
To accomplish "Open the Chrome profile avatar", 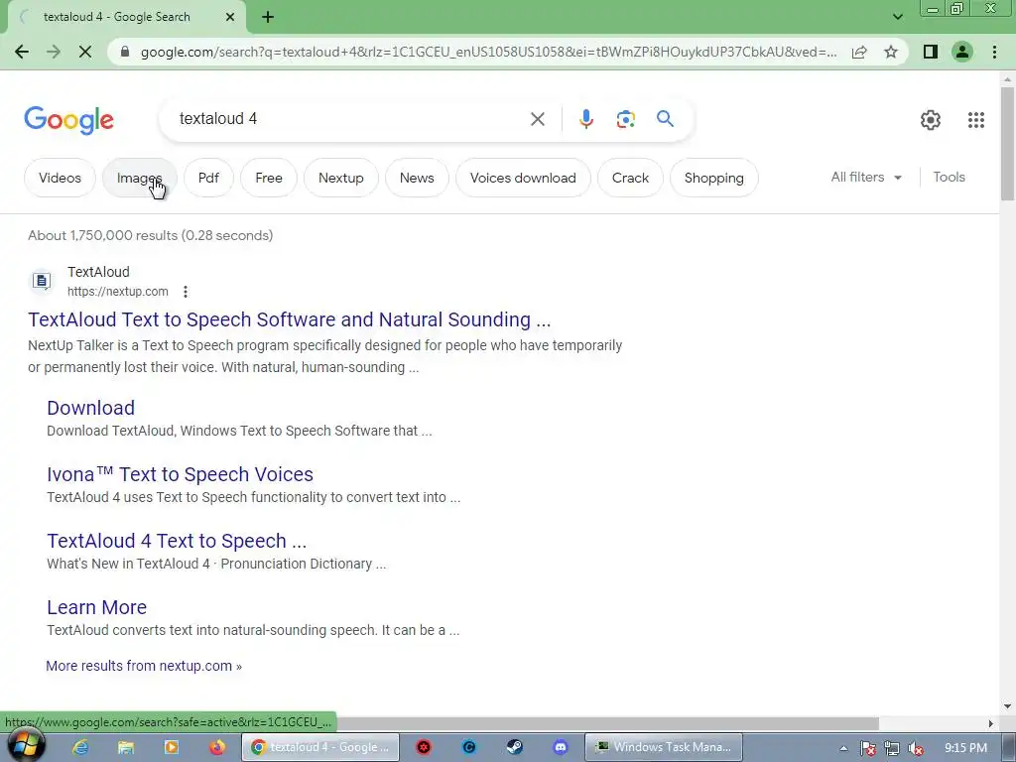I will 962,52.
